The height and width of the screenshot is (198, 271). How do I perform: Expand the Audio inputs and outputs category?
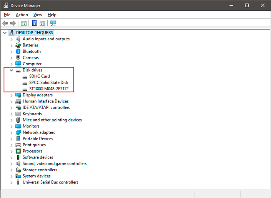pyautogui.click(x=12, y=39)
